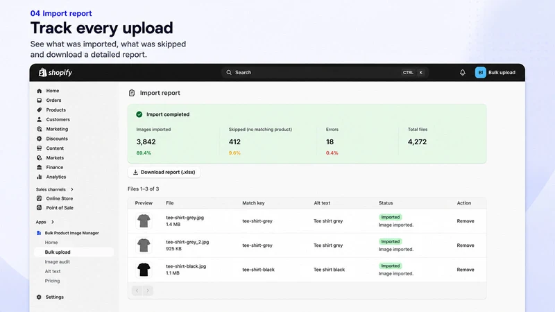Select Bulk upload under the app

[x=74, y=252]
